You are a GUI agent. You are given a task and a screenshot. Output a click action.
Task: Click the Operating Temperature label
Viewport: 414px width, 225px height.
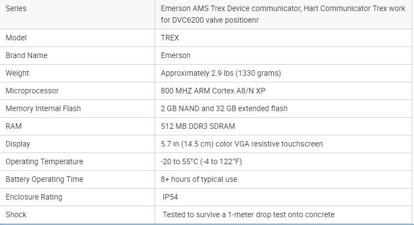[44, 161]
